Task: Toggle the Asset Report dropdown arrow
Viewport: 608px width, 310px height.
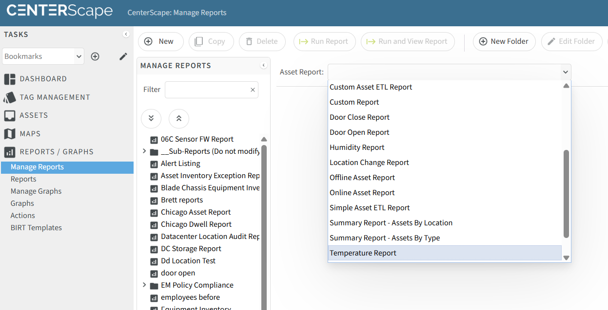Action: [x=565, y=72]
